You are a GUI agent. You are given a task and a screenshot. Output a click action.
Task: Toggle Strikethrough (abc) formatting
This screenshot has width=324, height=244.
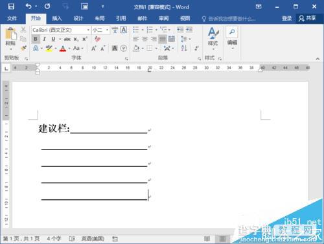pos(67,39)
